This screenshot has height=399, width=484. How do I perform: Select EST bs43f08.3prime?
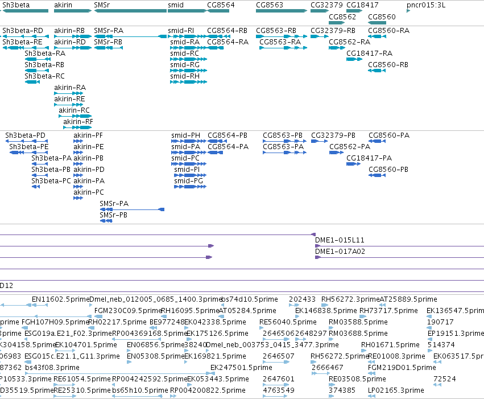click(x=52, y=368)
